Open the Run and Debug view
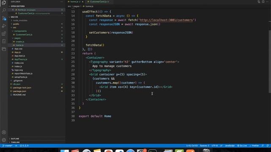This screenshot has width=271, height=152. click(4, 26)
